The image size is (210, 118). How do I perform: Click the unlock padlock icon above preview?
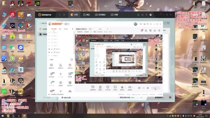click(x=146, y=30)
